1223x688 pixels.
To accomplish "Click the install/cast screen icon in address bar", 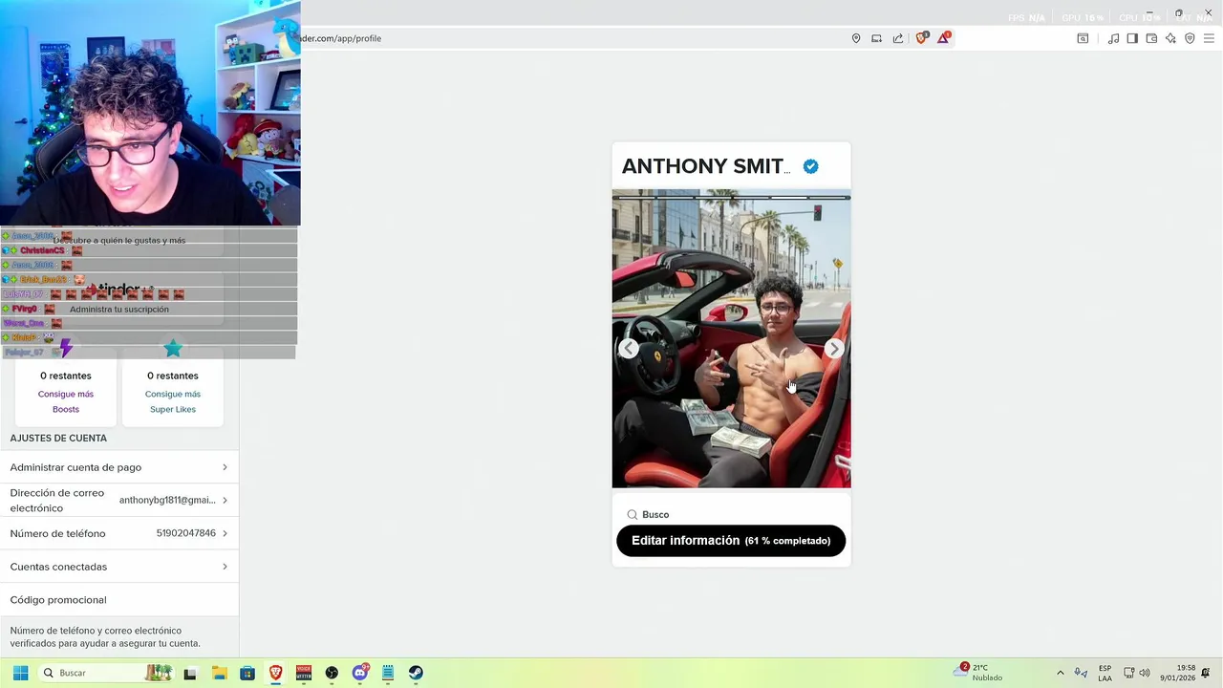I will coord(876,38).
